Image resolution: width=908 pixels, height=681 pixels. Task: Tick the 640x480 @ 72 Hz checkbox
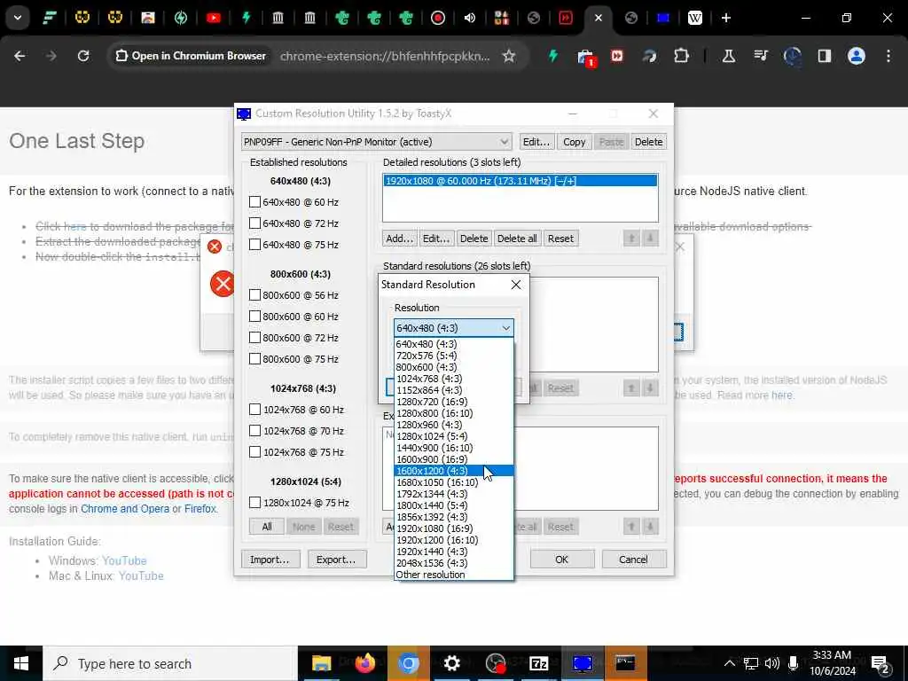(254, 223)
